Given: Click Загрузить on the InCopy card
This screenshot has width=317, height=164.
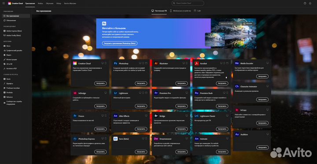Looking at the screenshot, I should click(x=262, y=123).
